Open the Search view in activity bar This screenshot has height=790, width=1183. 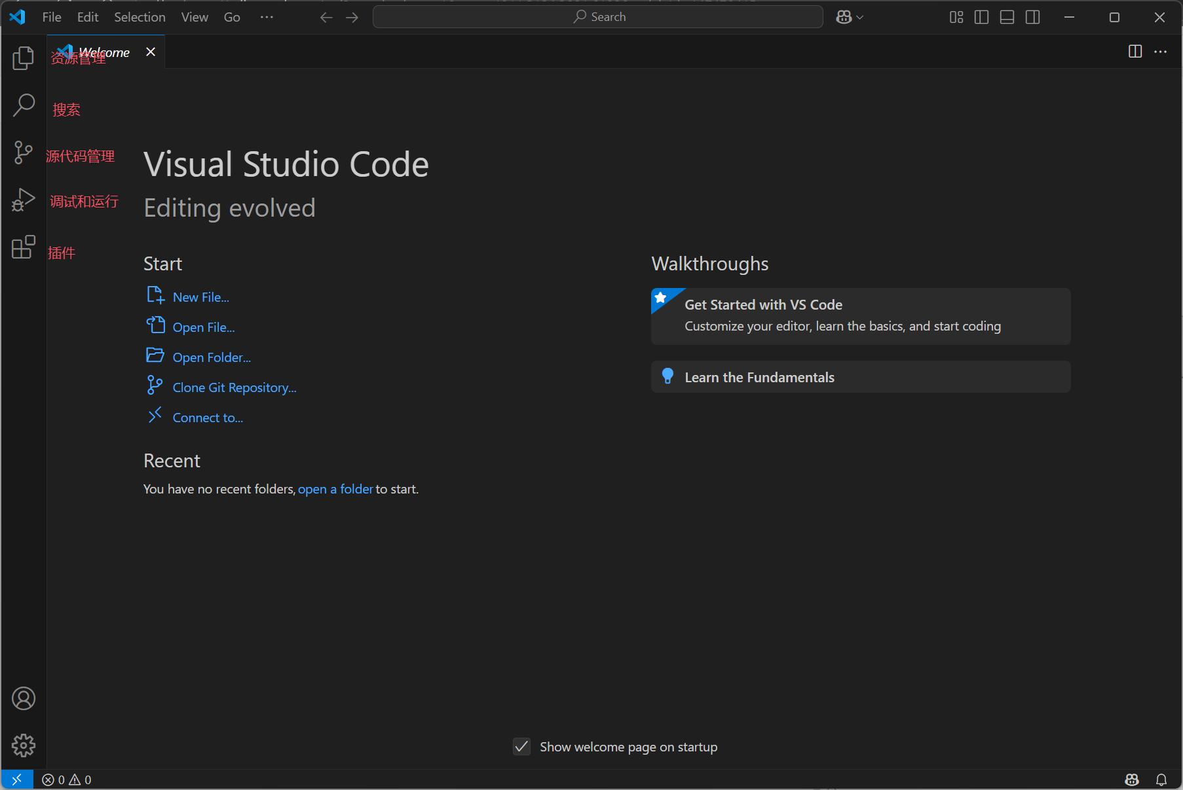click(24, 105)
